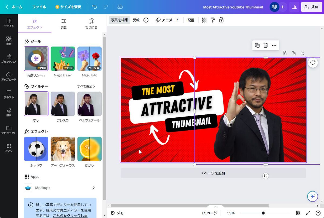Viewport: 324px width, 218px height.
Task: Lock the page with page lock icon
Action: coord(285,53)
